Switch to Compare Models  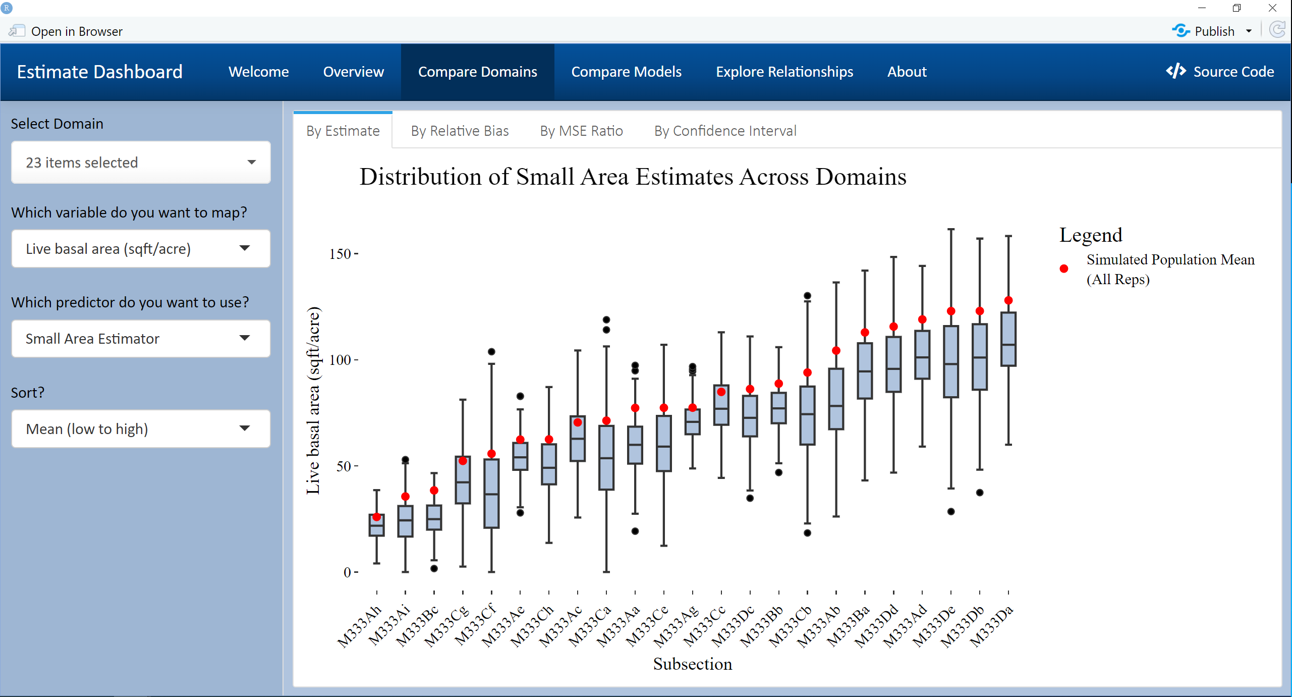tap(626, 72)
